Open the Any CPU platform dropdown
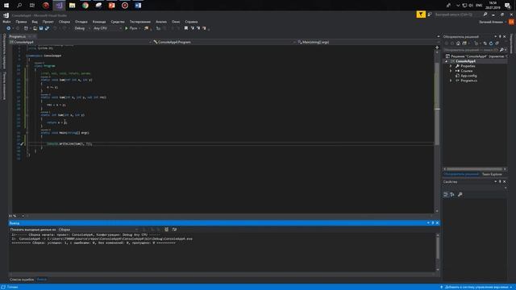 tap(107, 29)
